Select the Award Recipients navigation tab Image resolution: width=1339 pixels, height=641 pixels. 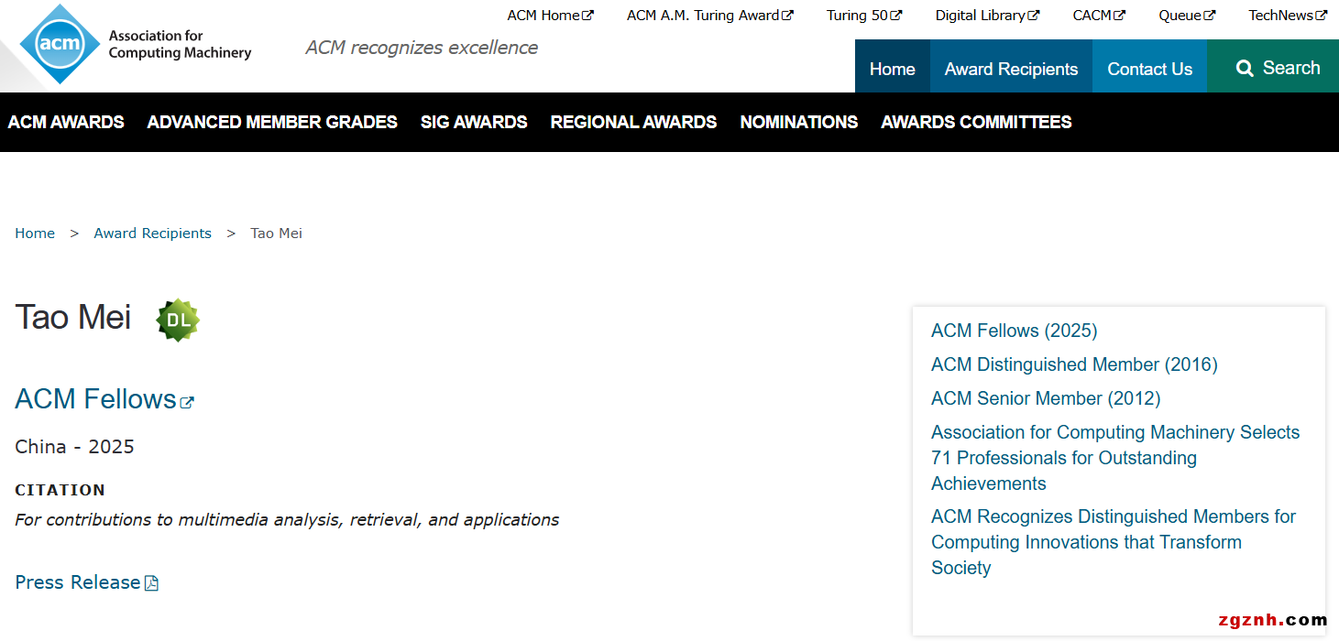pyautogui.click(x=1011, y=69)
